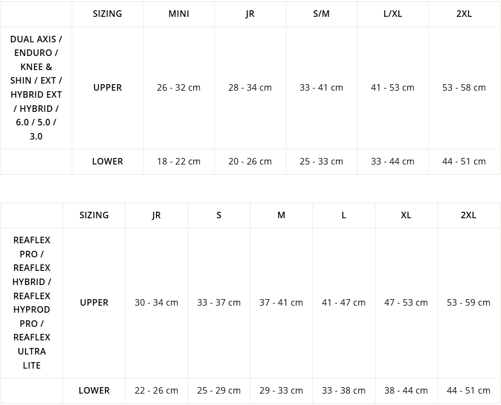This screenshot has height=405, width=501.
Task: Click the 26 - 32 cm upper value
Action: click(x=179, y=87)
